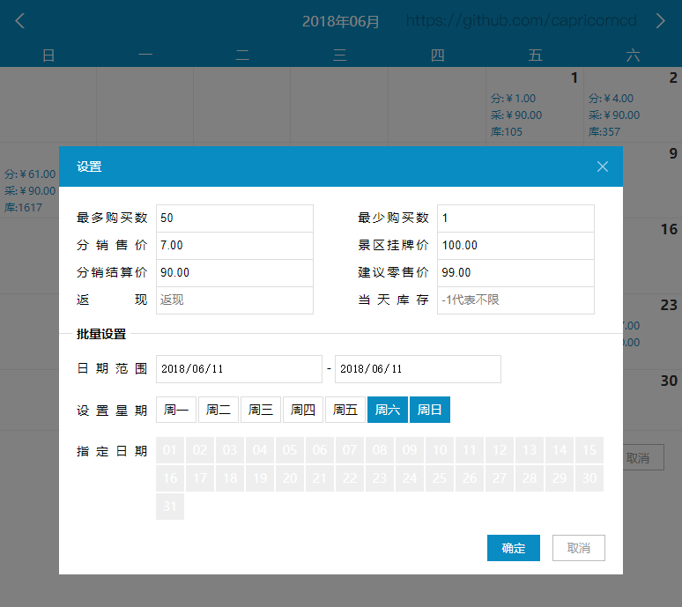Select specified date 15
The width and height of the screenshot is (682, 607).
589,450
